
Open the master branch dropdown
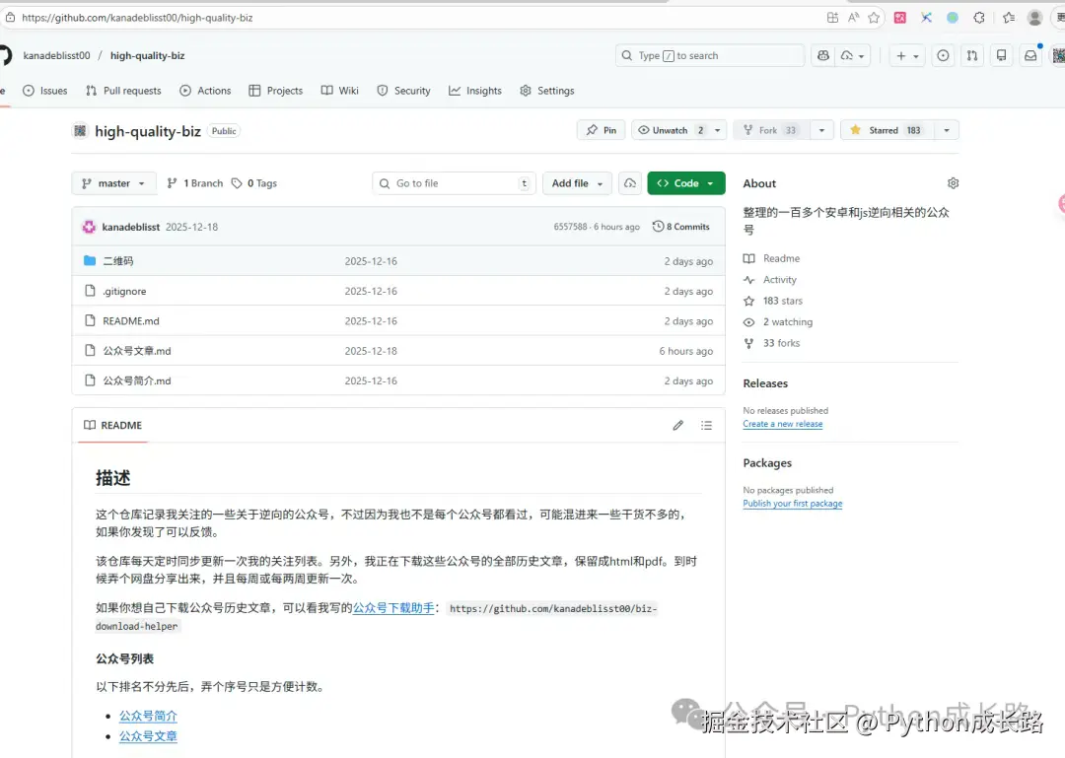tap(113, 183)
